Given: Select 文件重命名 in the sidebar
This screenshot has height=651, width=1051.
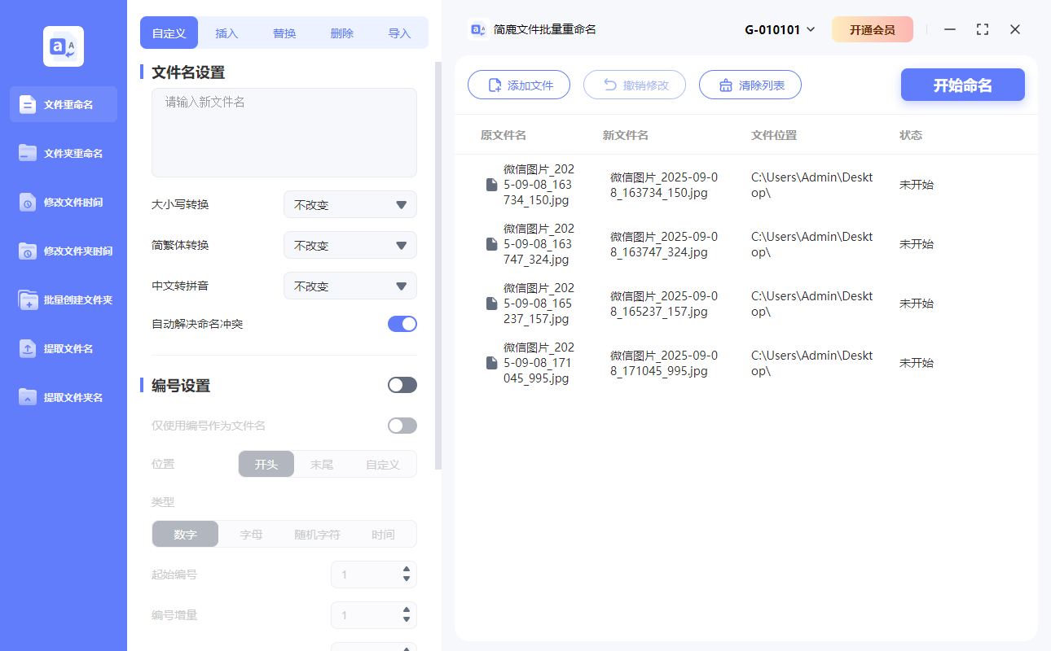Looking at the screenshot, I should (63, 104).
